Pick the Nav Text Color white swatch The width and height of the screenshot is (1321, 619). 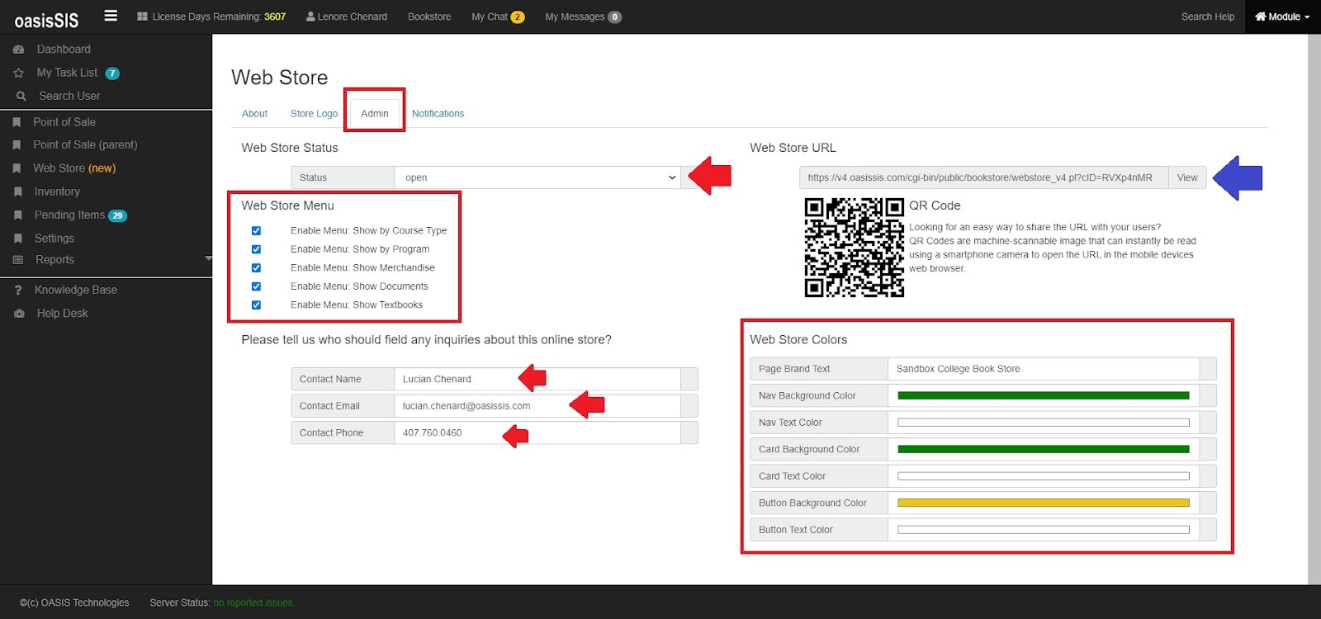(1044, 423)
